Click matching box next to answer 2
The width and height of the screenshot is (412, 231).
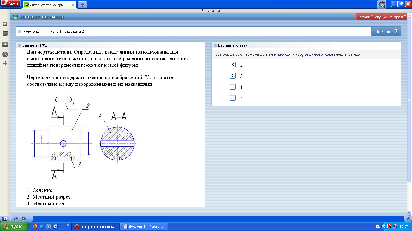(x=233, y=65)
